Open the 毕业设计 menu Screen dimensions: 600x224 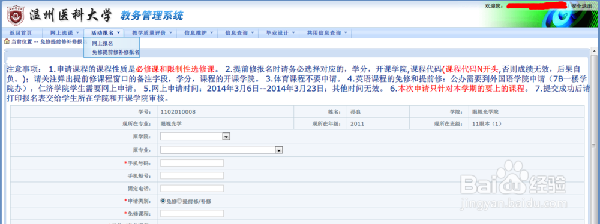280,33
